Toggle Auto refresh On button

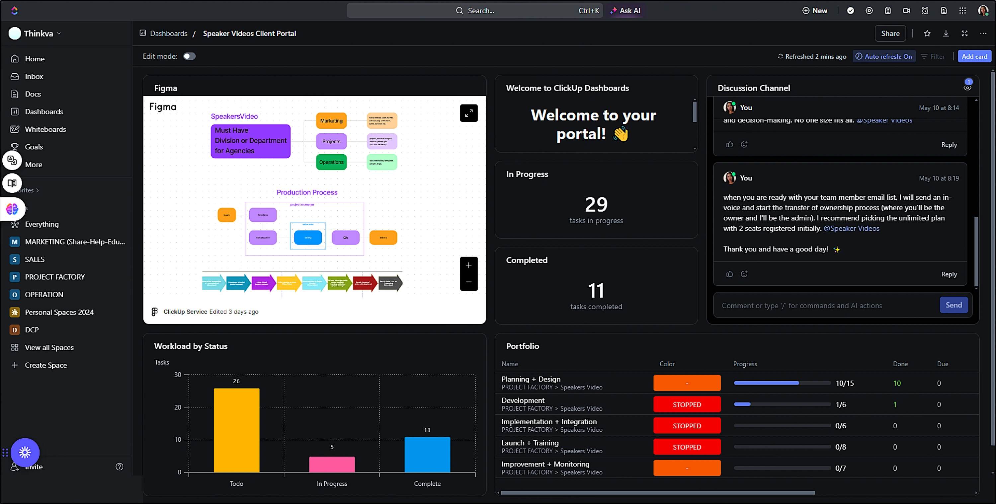click(884, 56)
